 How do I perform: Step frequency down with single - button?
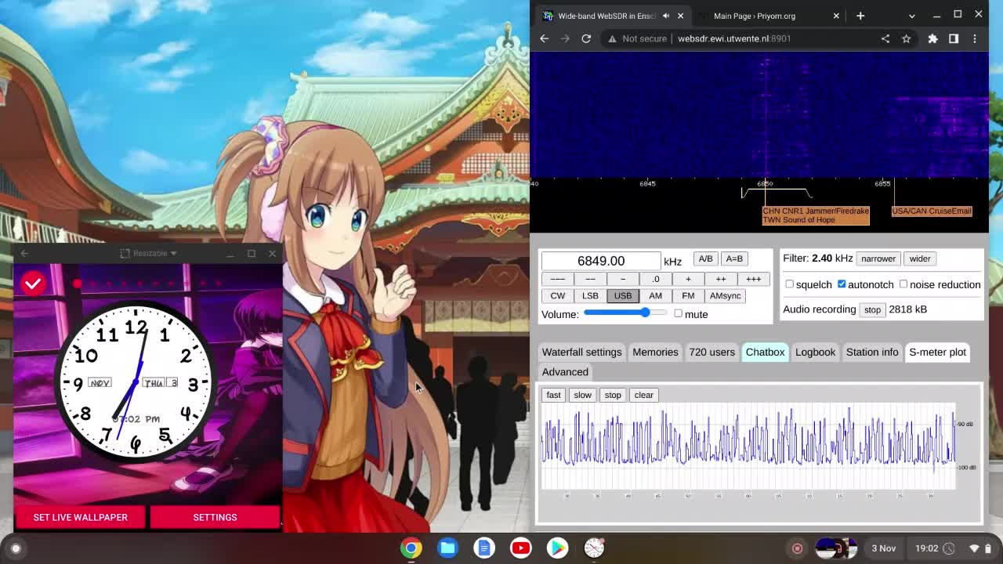click(x=623, y=279)
